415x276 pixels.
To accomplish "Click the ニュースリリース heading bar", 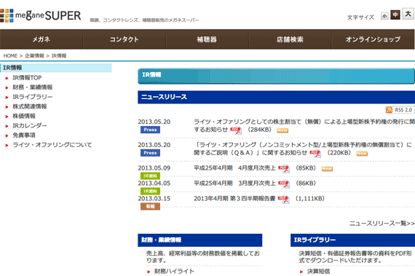I will (277, 97).
